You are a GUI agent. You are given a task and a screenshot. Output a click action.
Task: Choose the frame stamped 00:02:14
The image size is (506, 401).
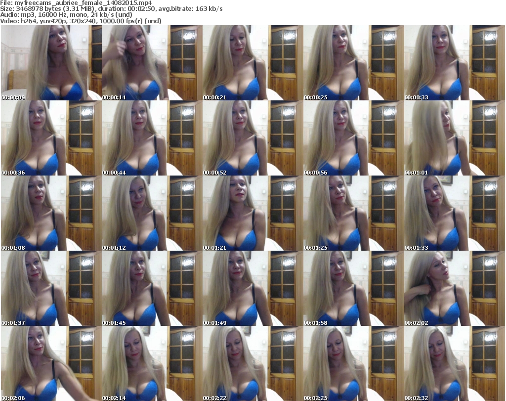click(152, 363)
